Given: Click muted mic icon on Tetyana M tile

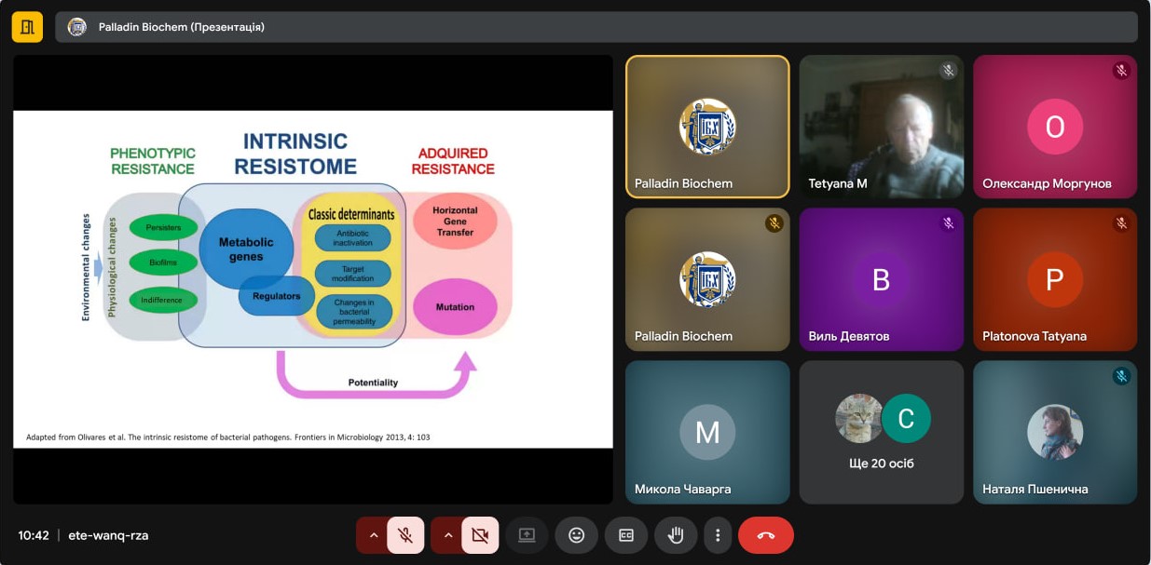Looking at the screenshot, I should (948, 71).
